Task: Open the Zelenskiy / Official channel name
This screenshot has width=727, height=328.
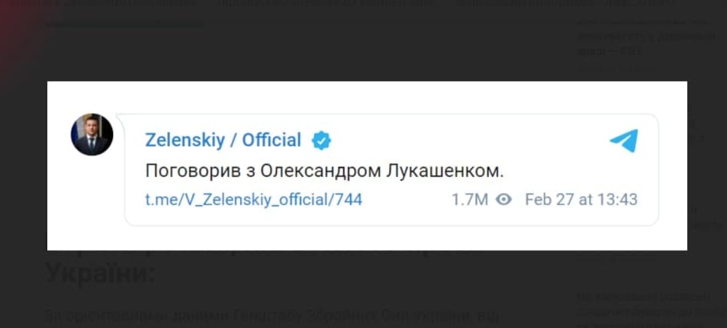Action: [x=223, y=140]
